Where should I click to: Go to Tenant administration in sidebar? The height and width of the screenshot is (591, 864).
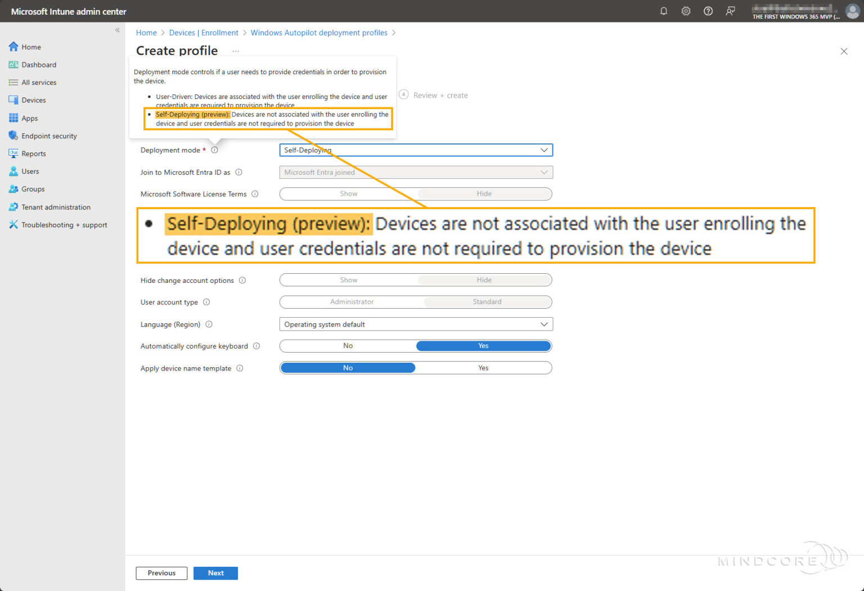pos(56,207)
